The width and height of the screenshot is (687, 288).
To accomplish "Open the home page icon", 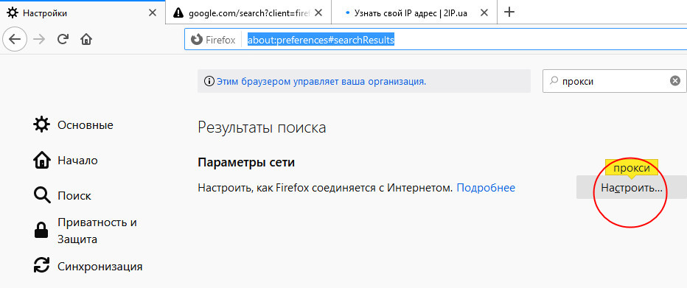I will click(86, 39).
